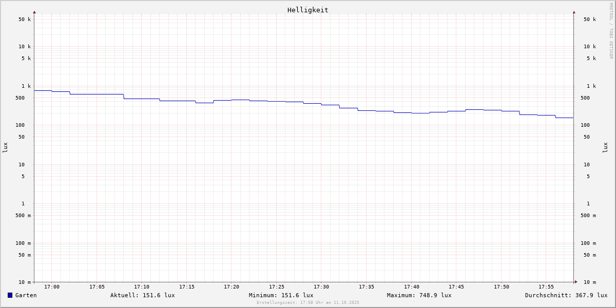Click the 17:30 time axis label
Viewport: 616px width, 308px height.
(x=321, y=287)
